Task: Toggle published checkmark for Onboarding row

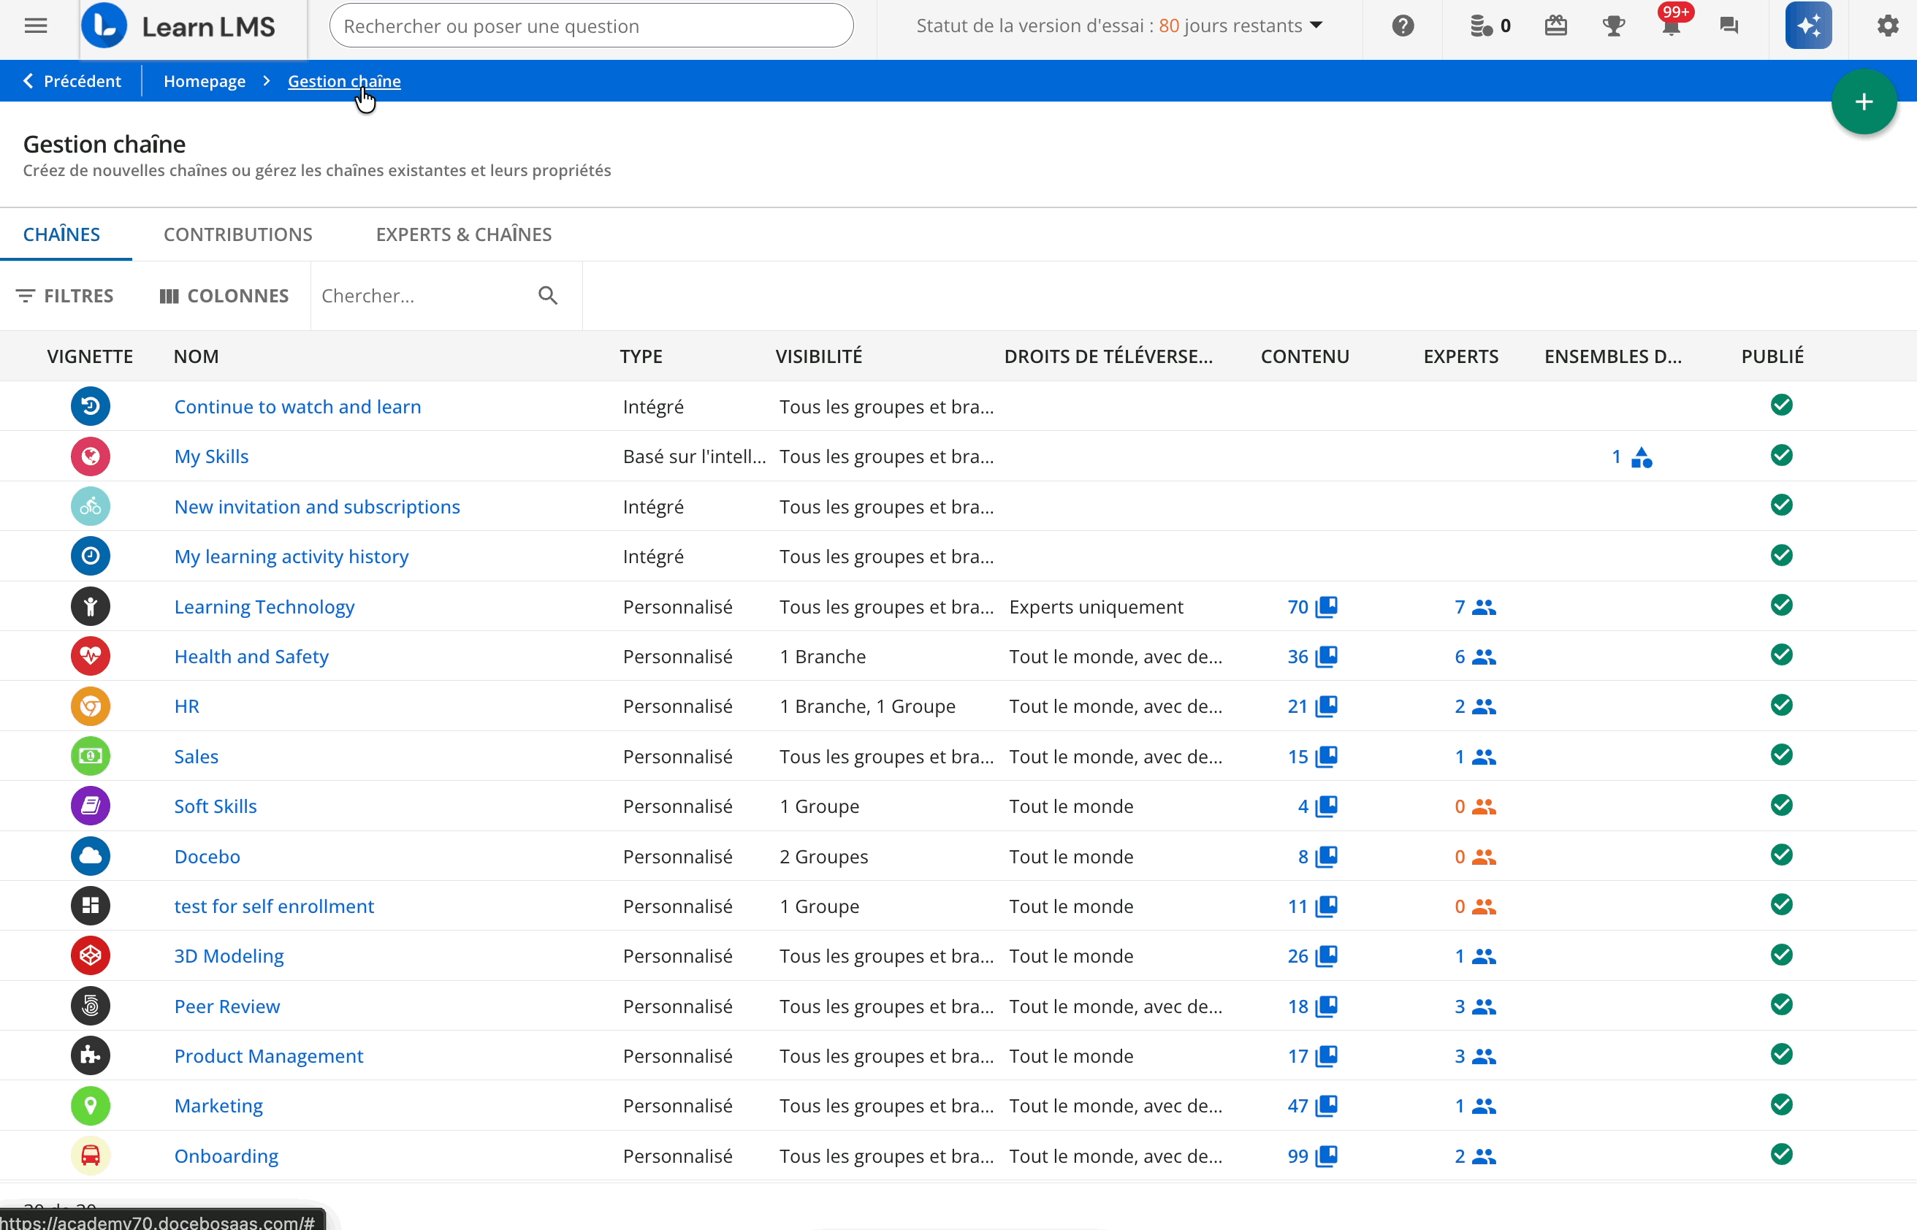Action: [1781, 1154]
